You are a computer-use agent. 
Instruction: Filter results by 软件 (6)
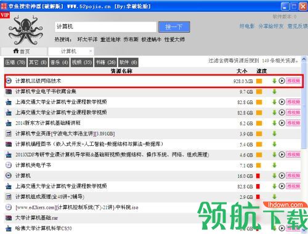pos(128,62)
